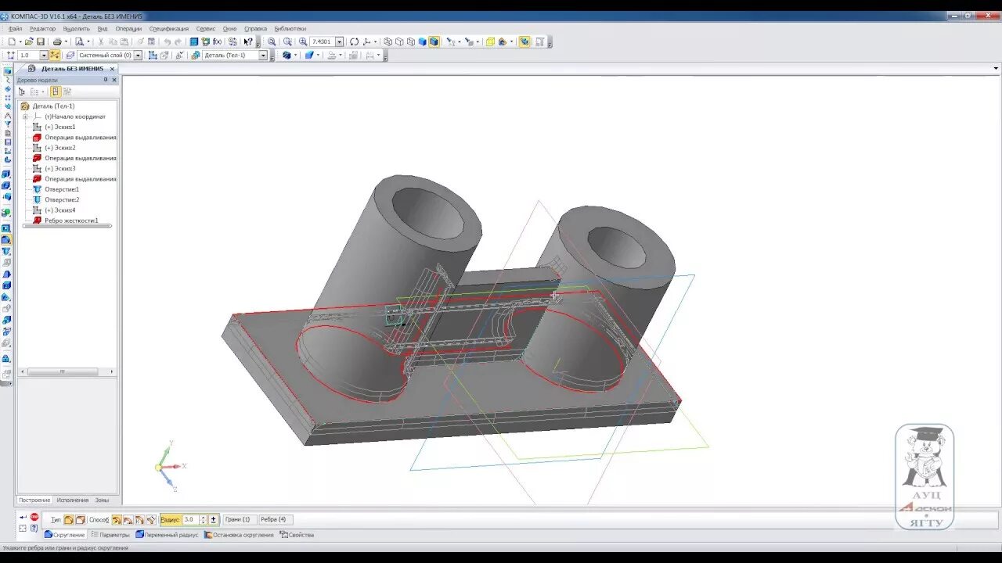1002x563 pixels.
Task: Click the Zoom window magnifier icon
Action: [x=271, y=41]
